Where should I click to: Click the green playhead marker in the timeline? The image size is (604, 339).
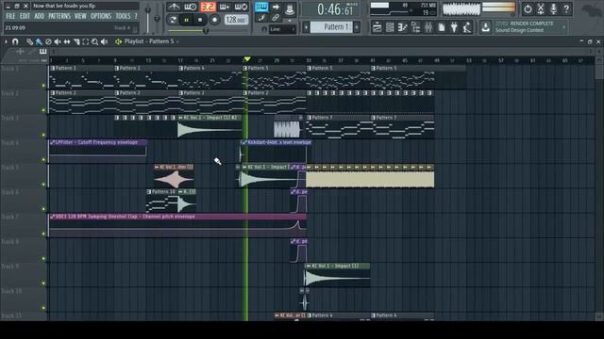247,59
